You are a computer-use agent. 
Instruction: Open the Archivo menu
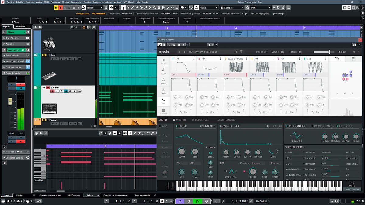coord(10,2)
